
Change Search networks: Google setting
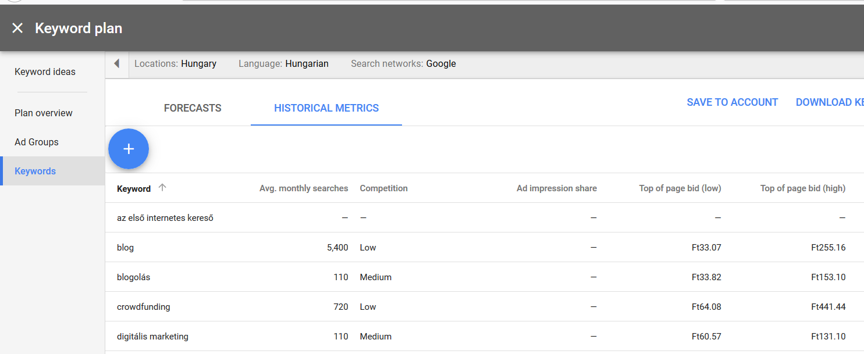403,63
